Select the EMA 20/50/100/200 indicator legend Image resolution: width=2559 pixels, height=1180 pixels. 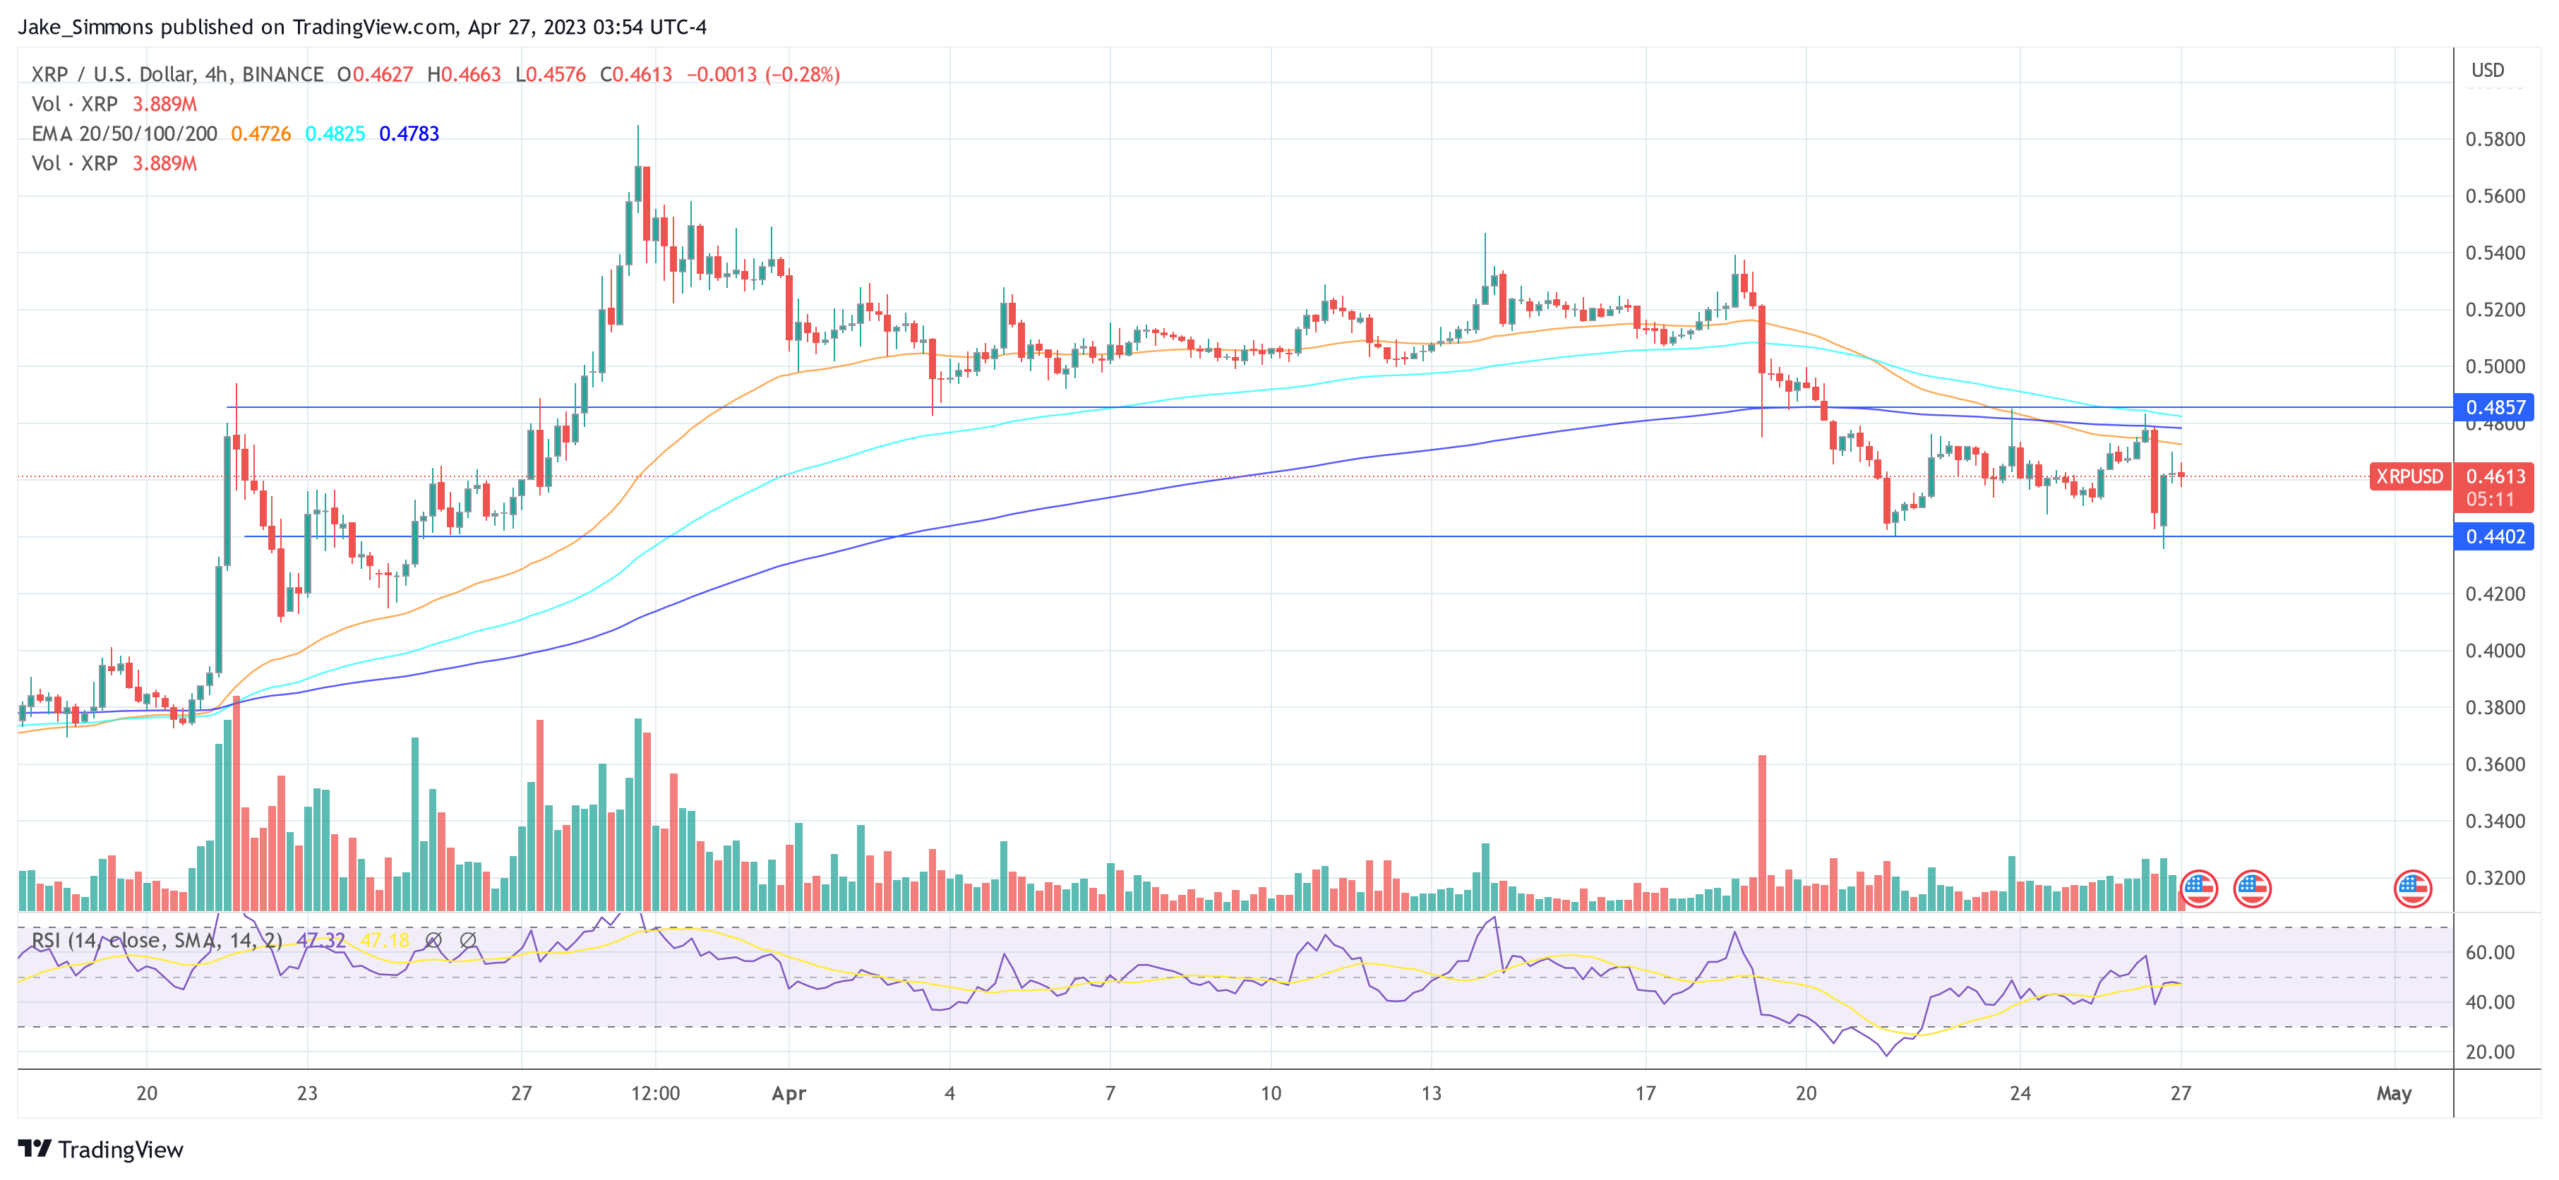pos(124,134)
